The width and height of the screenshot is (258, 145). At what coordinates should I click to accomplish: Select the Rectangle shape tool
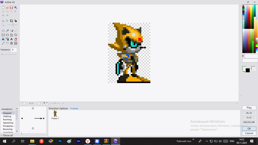(x=3, y=35)
